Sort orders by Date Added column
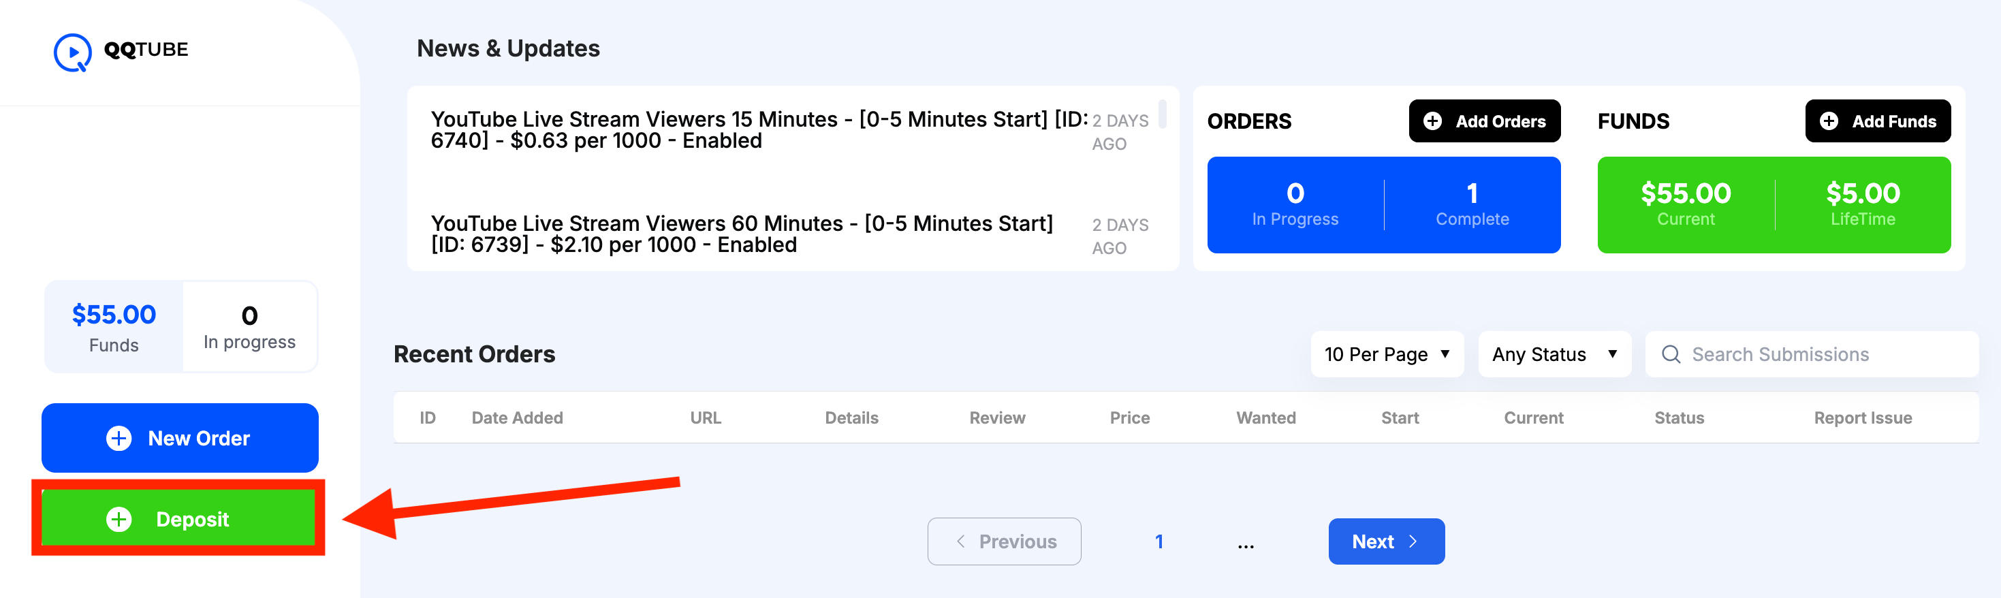2001x598 pixels. click(x=516, y=418)
